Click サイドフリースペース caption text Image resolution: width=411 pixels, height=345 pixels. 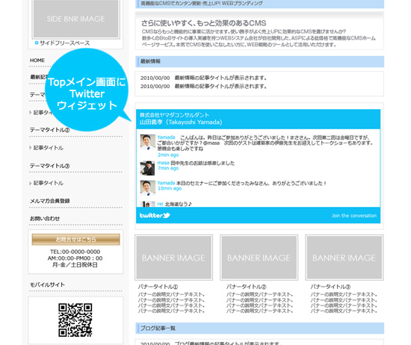click(65, 43)
